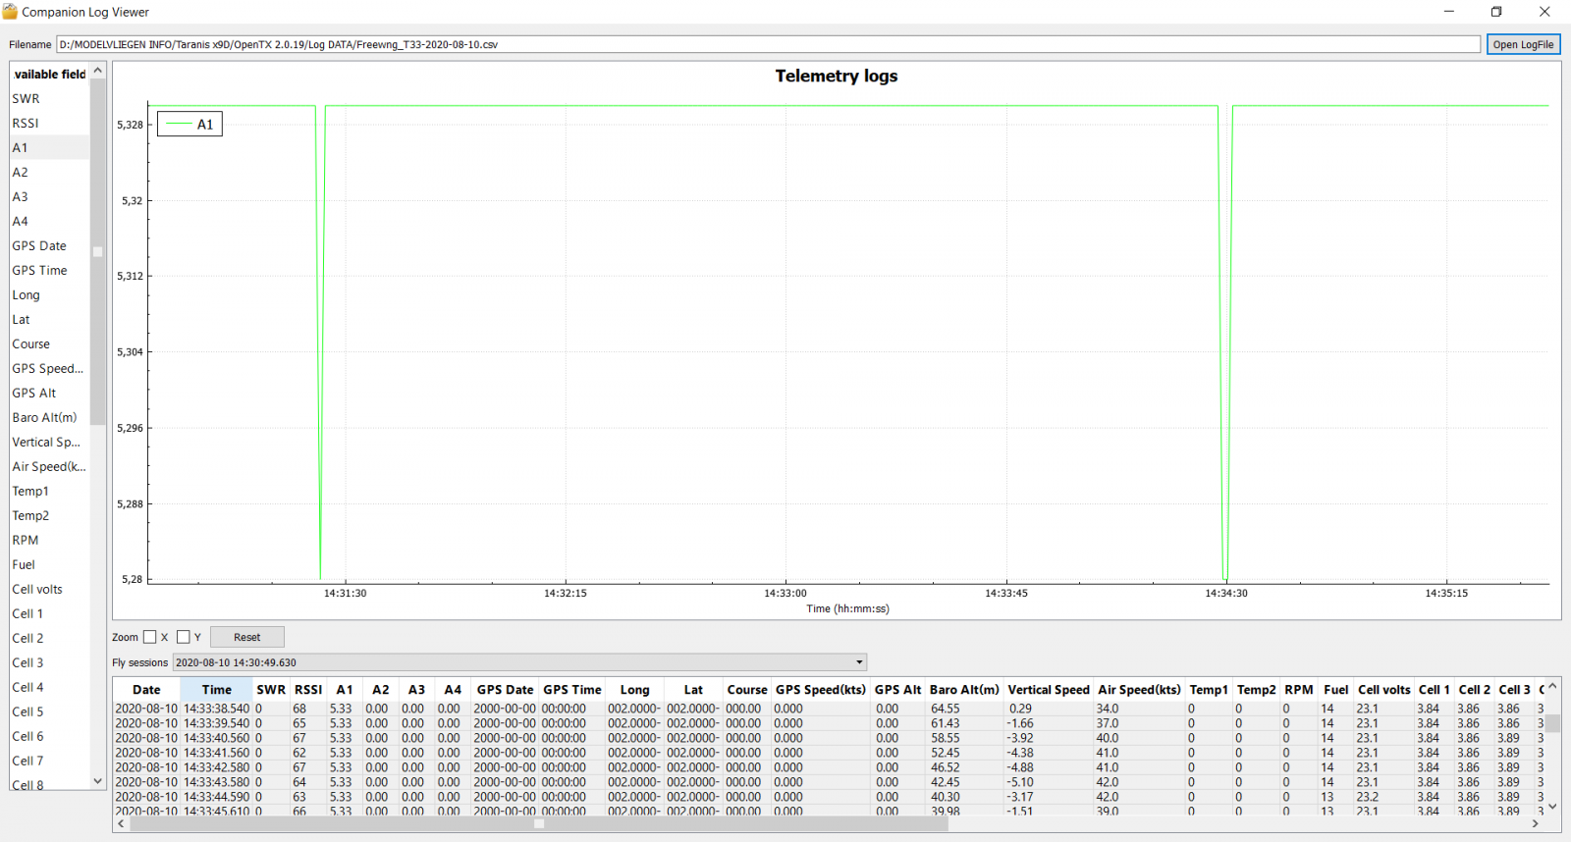1571x842 pixels.
Task: Select SWR in the fields list
Action: tap(49, 98)
